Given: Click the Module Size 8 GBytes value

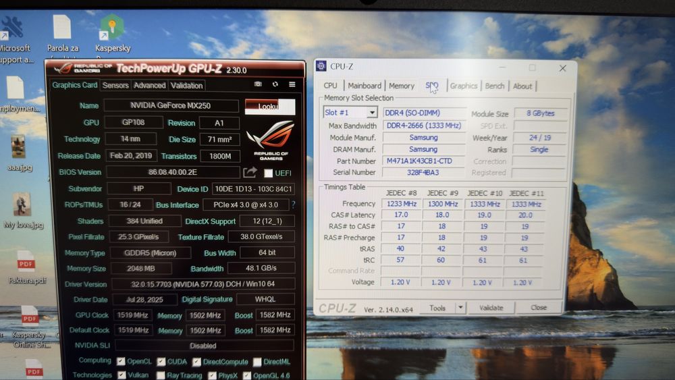Looking at the screenshot, I should coord(540,113).
